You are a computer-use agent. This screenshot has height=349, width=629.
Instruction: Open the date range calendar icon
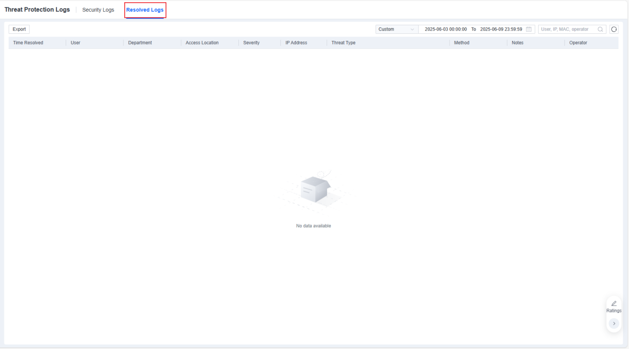(529, 29)
